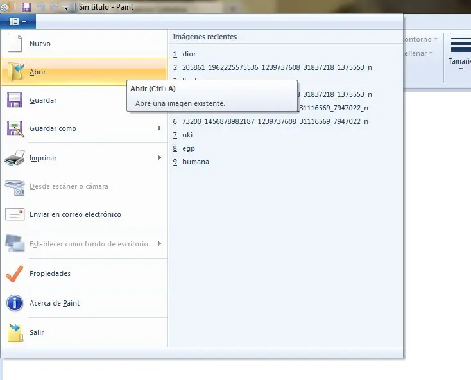
Task: Expand the Guardar como submenu arrow
Action: pyautogui.click(x=160, y=128)
